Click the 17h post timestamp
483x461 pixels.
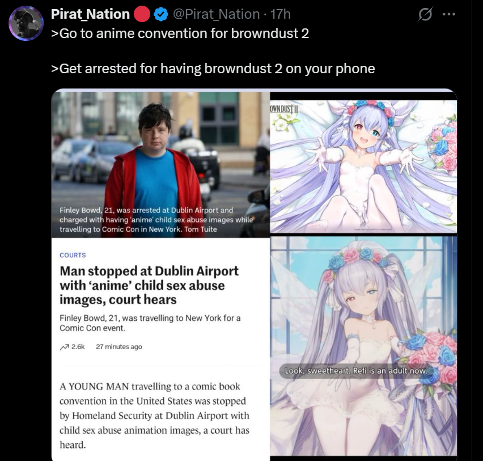click(x=280, y=14)
